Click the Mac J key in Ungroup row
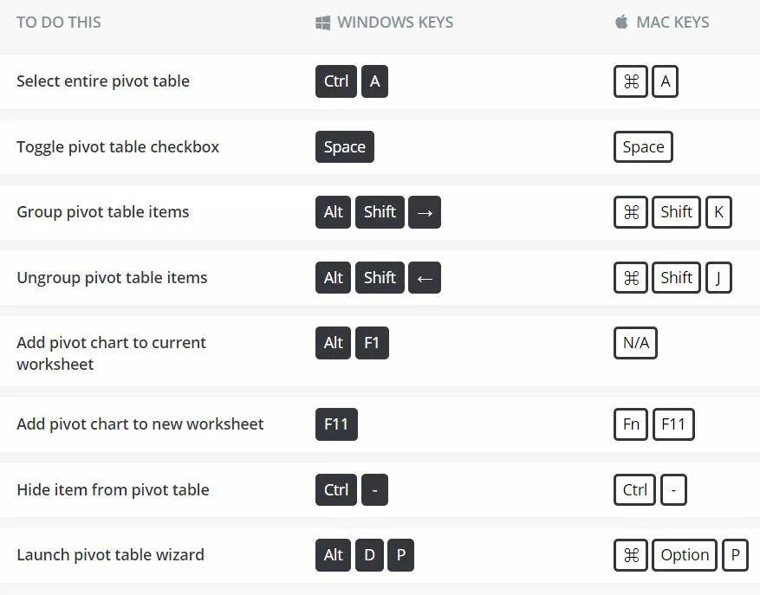 click(x=718, y=278)
